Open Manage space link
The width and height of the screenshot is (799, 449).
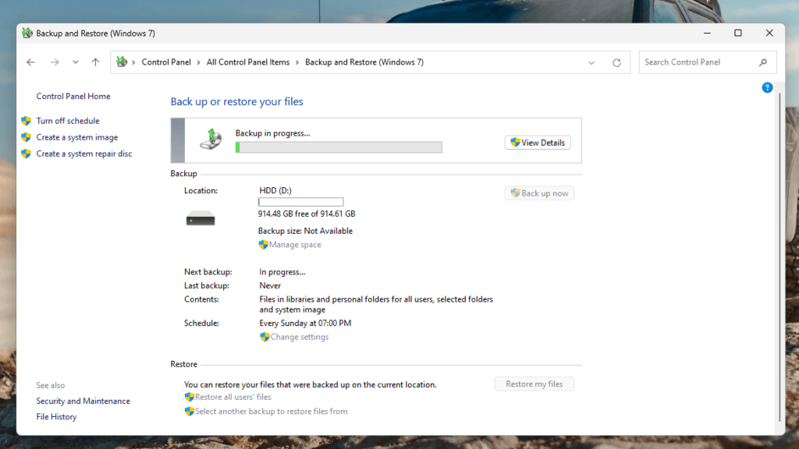pos(295,244)
